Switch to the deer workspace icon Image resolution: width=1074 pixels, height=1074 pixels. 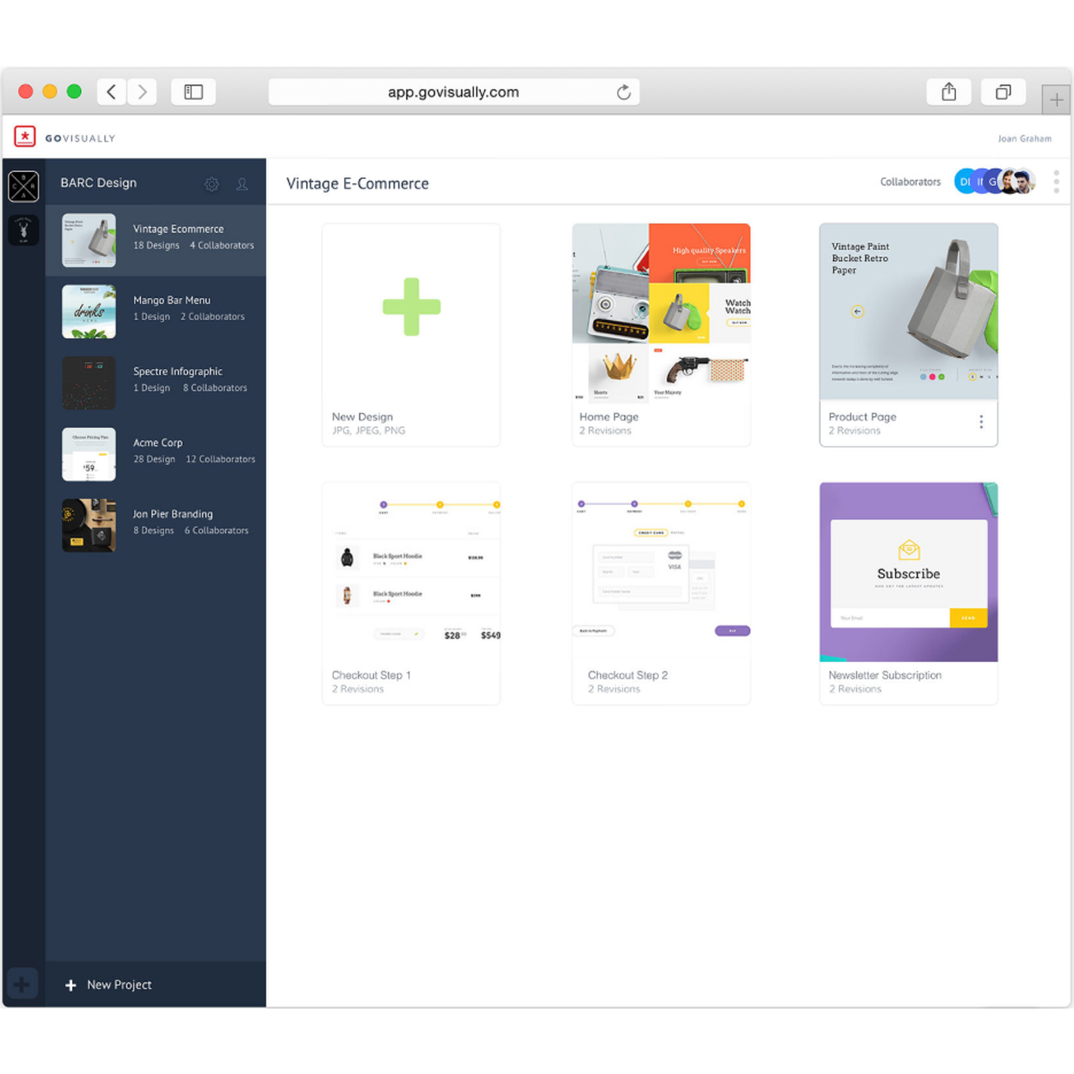coord(23,230)
